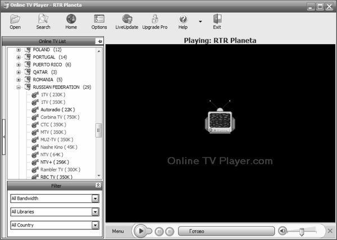The height and width of the screenshot is (240, 337).
Task: Click the Upgrade Pro icon
Action: tap(154, 20)
